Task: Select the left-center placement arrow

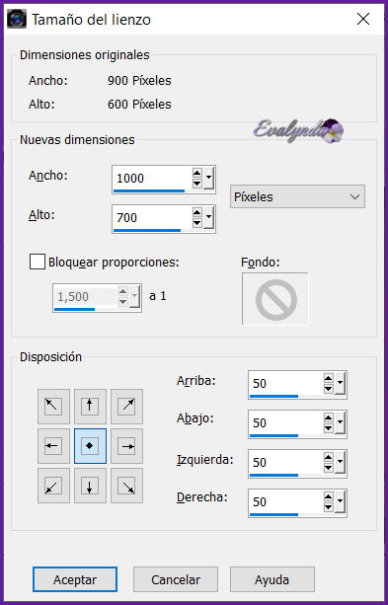Action: (53, 446)
